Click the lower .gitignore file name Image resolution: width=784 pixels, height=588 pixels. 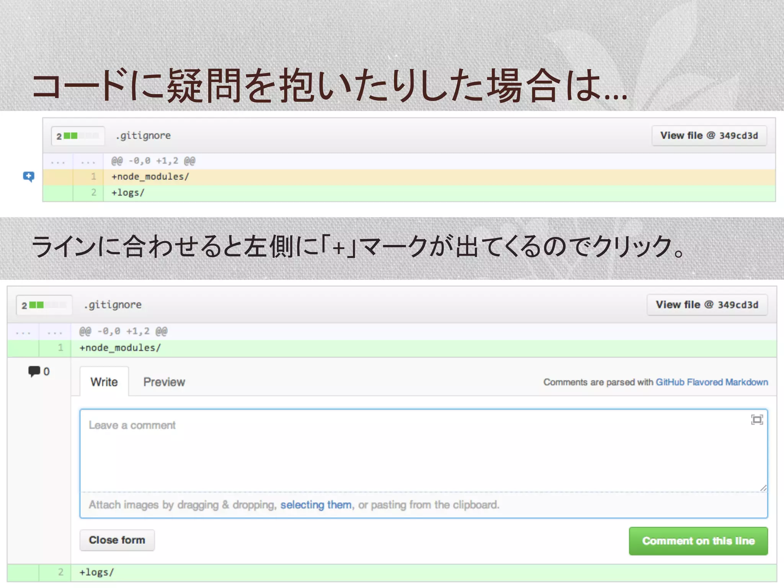[113, 305]
